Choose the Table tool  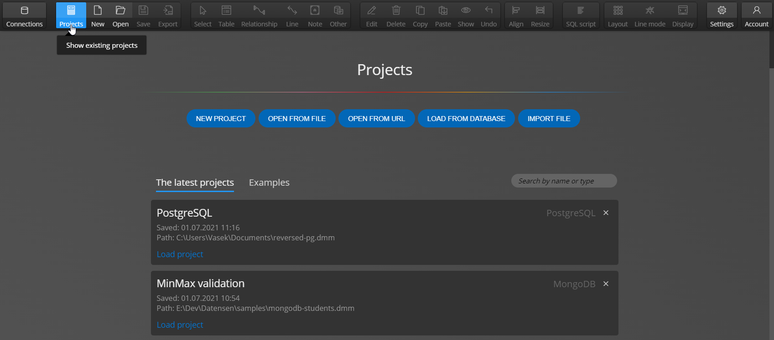click(x=226, y=16)
